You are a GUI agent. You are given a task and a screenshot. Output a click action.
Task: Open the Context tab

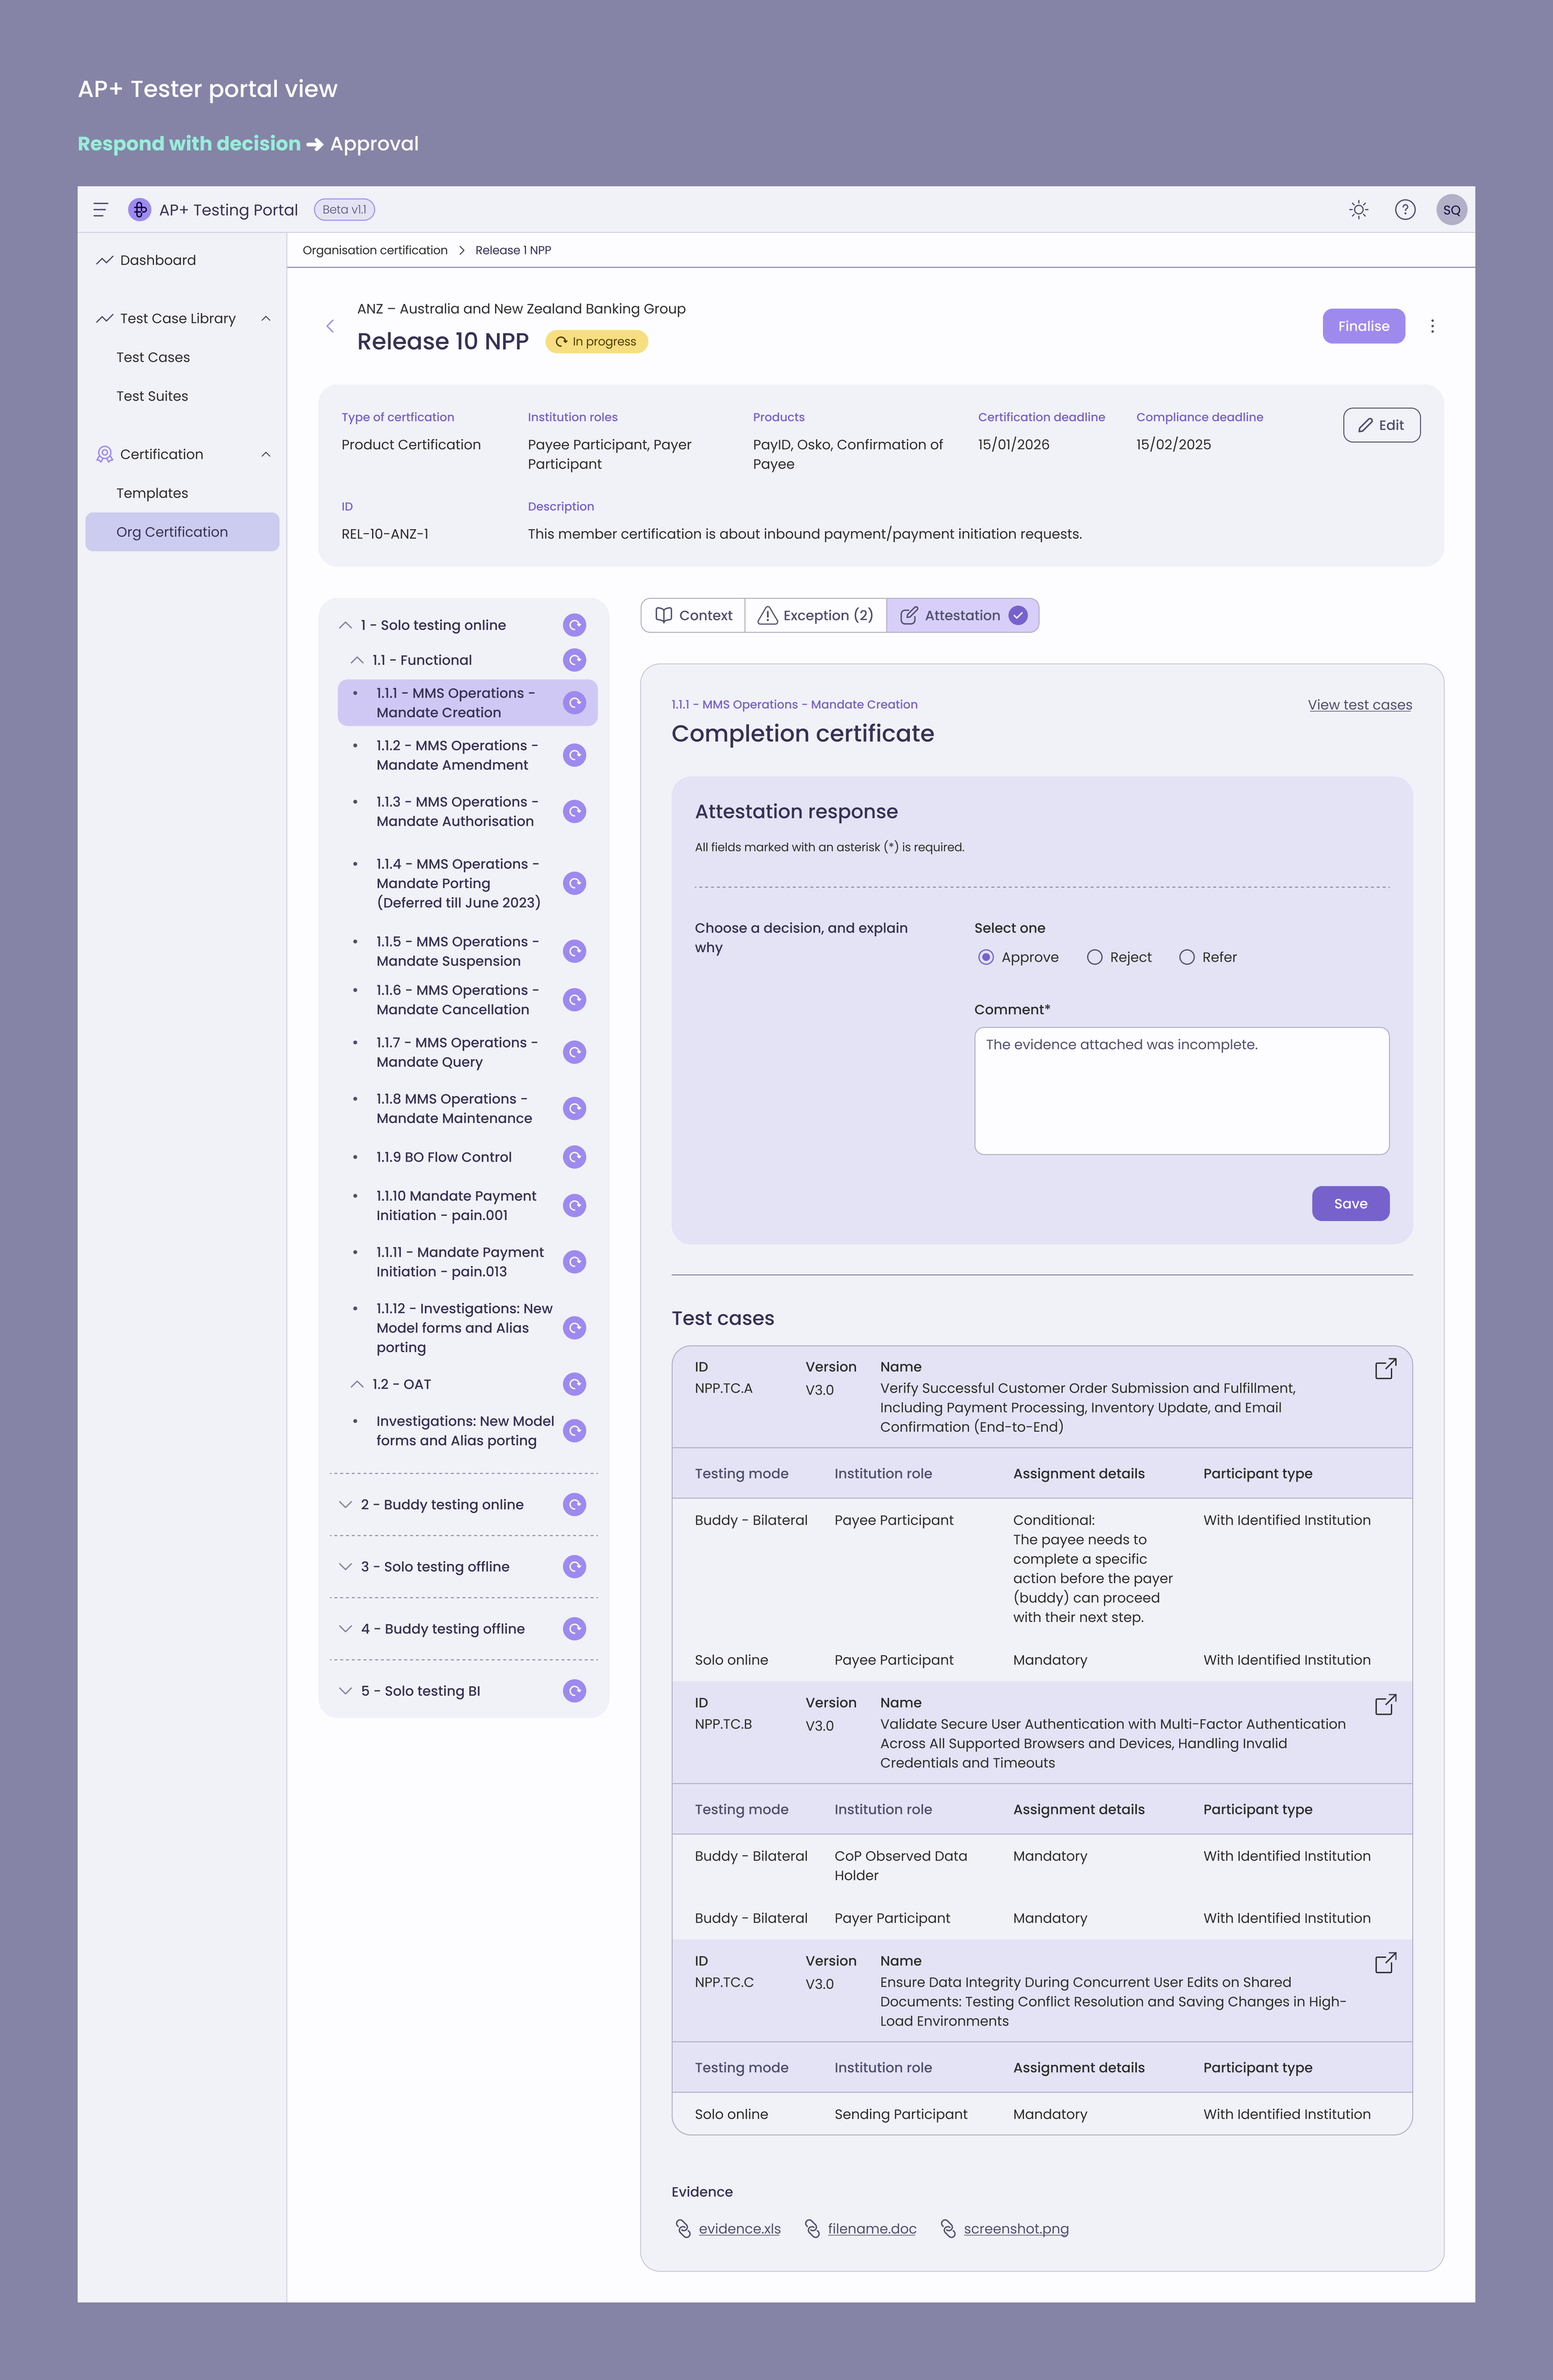click(693, 615)
